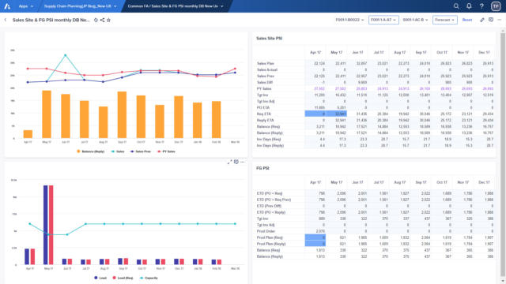The width and height of the screenshot is (506, 284).
Task: Open the page more options ellipsis
Action: click(x=500, y=20)
